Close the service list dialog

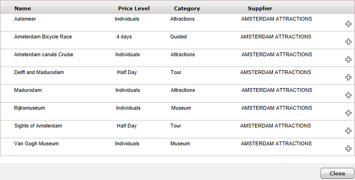click(337, 173)
